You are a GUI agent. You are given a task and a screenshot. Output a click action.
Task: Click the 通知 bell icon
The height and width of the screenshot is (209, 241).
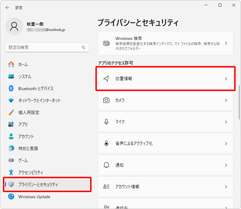click(106, 165)
